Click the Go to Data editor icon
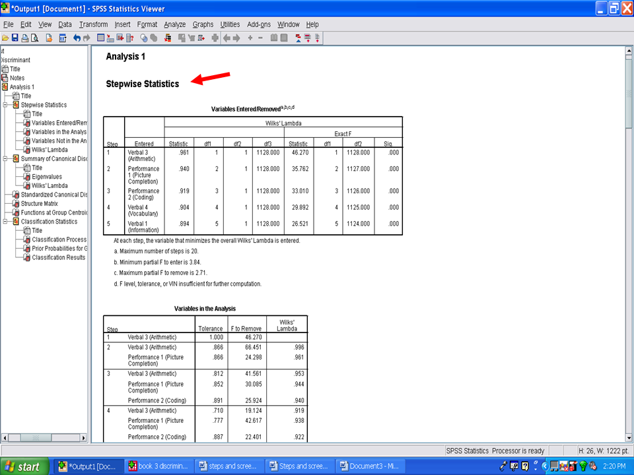634x475 pixels. (101, 38)
